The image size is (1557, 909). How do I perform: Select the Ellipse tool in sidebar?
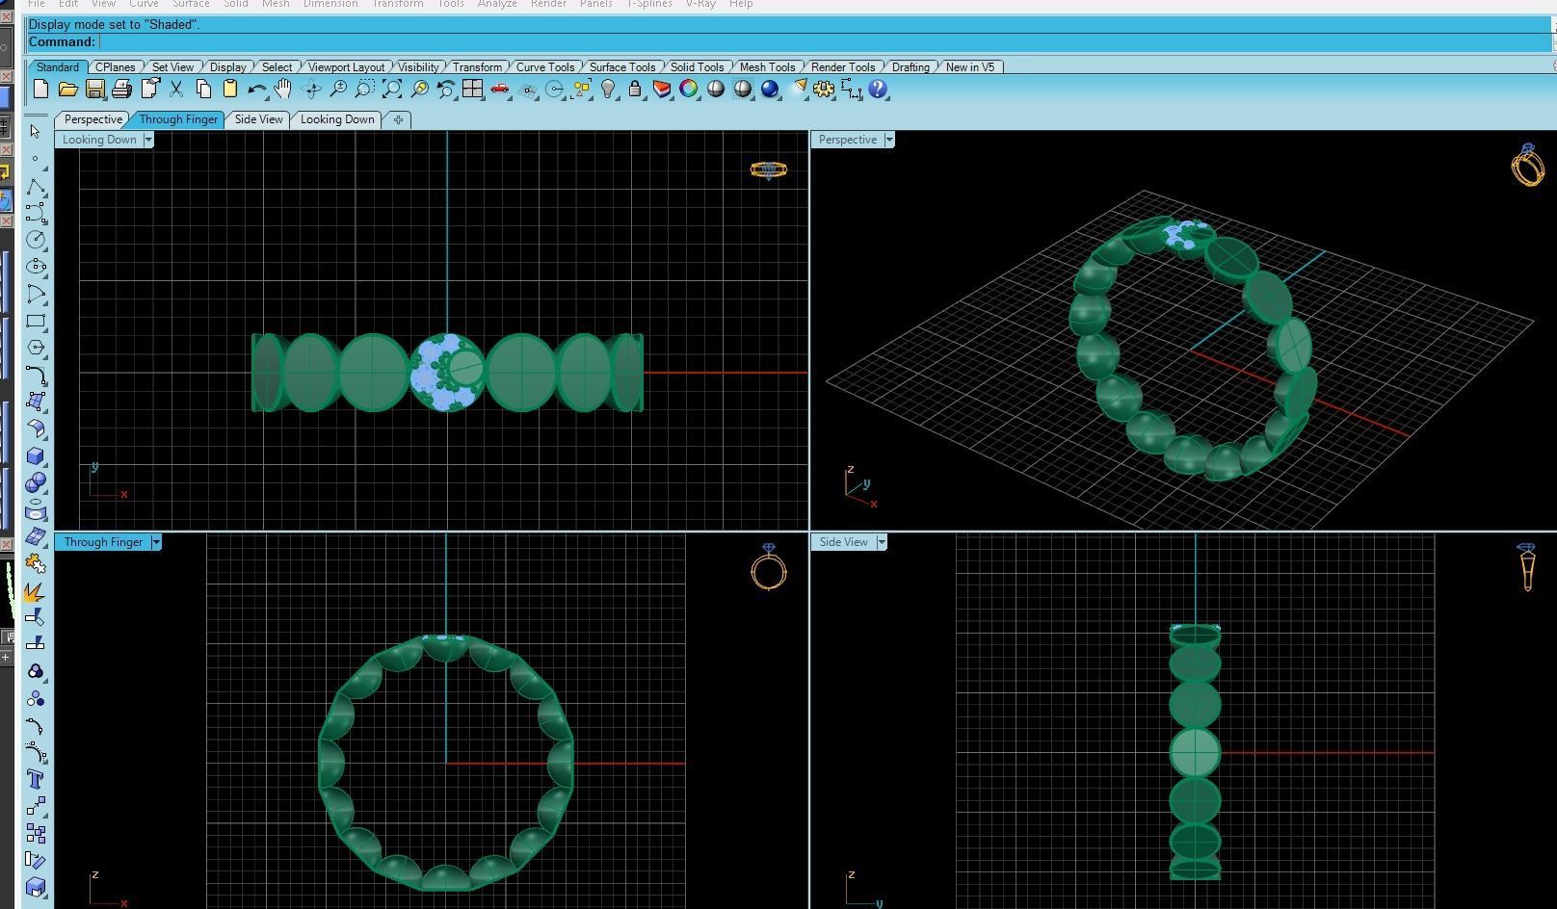[36, 267]
